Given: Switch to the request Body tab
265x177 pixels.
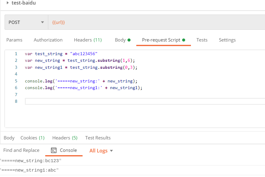Looking at the screenshot, I should click(123, 40).
